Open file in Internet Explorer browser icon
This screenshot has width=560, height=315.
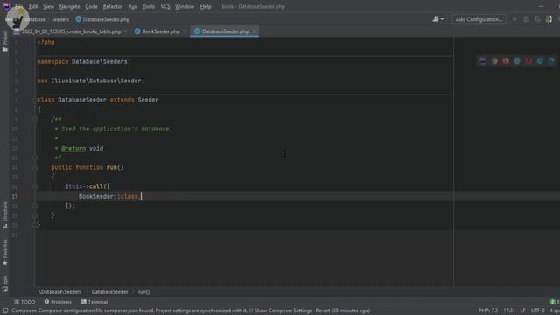pos(540,61)
